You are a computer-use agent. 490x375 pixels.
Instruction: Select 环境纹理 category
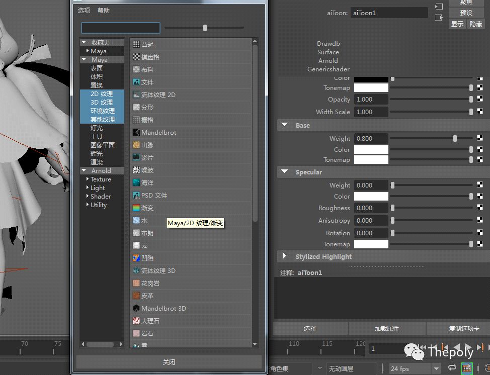pos(102,111)
